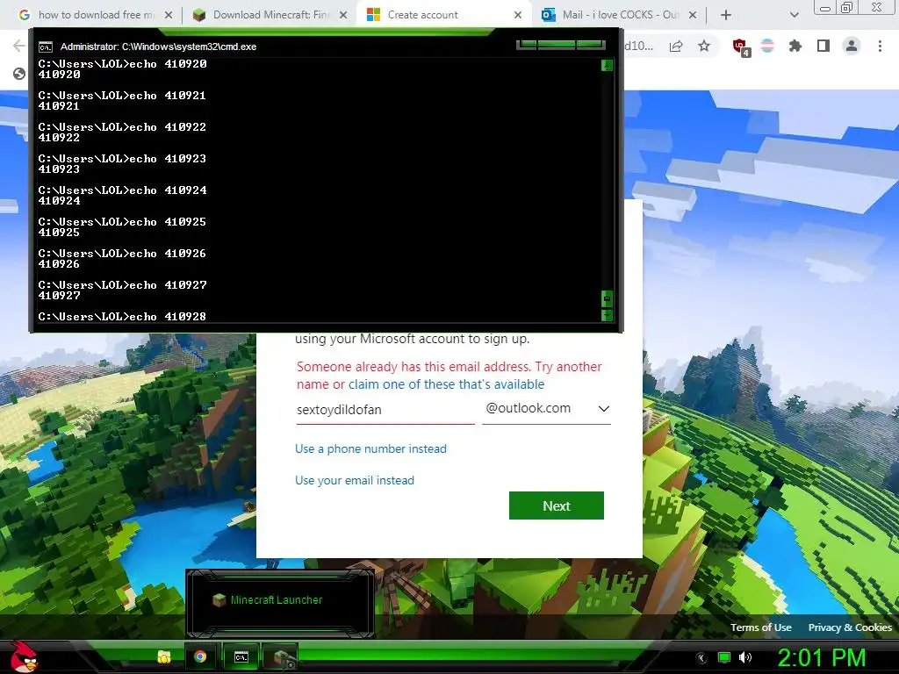899x674 pixels.
Task: Click the cmd scrollbar up arrow
Action: (607, 65)
